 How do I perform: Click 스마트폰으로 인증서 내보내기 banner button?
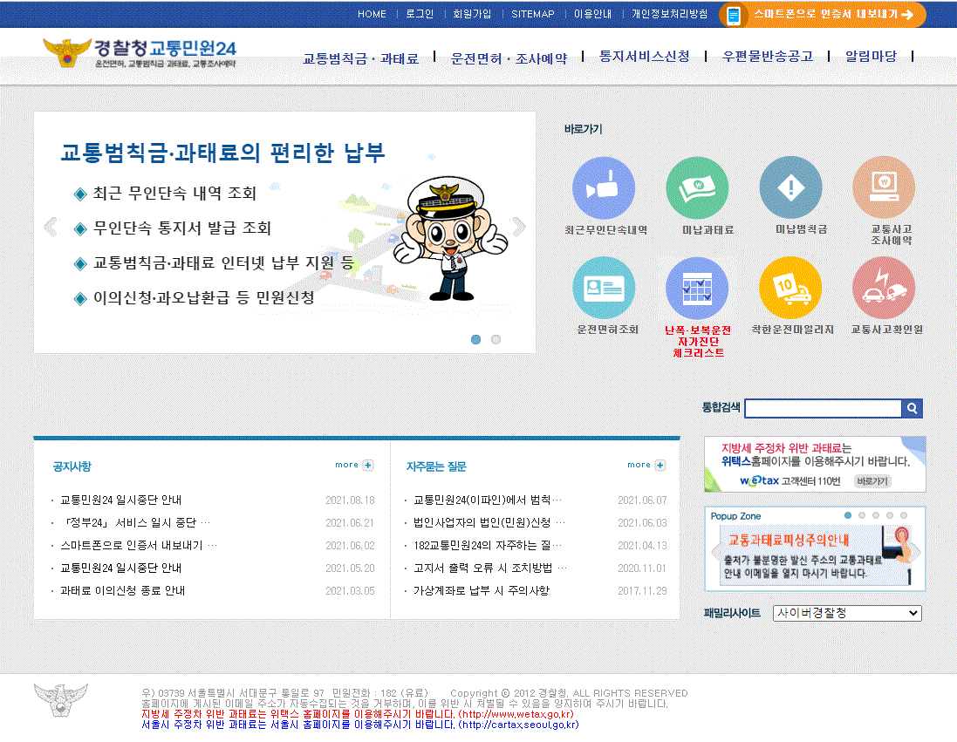pyautogui.click(x=822, y=15)
